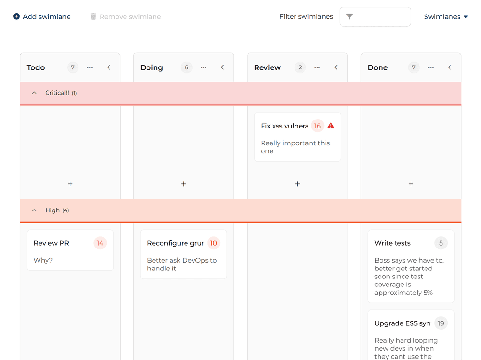
Task: Click the Add swimlane plus icon
Action: tap(16, 16)
